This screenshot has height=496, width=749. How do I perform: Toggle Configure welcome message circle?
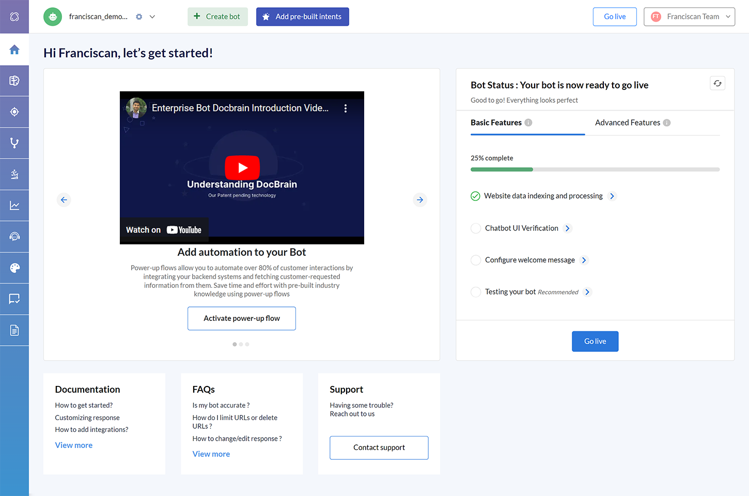point(476,260)
